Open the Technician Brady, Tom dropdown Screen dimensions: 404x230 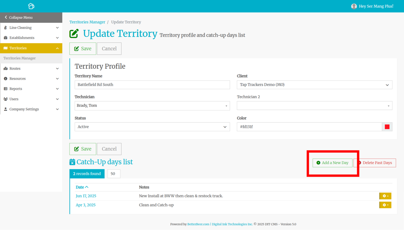click(x=152, y=106)
